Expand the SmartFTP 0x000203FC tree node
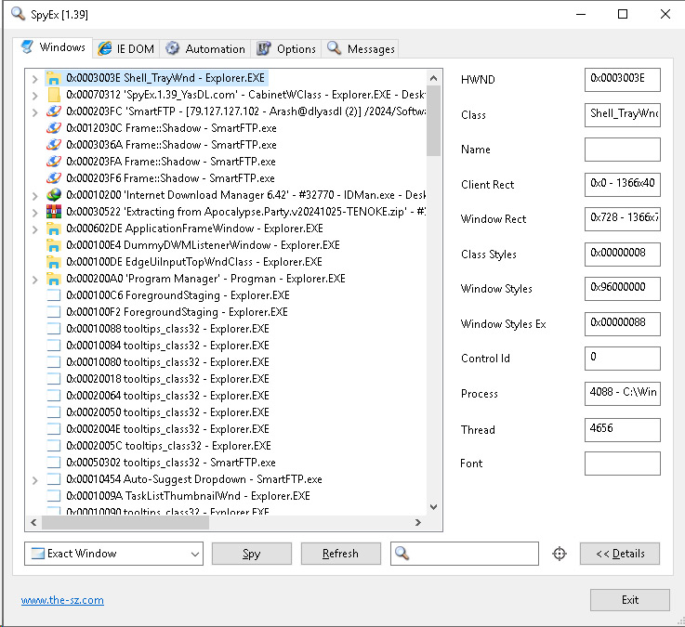This screenshot has height=627, width=685. 35,112
